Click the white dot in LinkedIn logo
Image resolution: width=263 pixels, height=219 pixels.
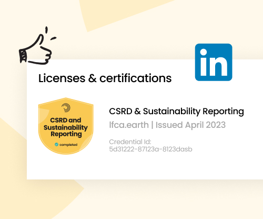click(204, 52)
